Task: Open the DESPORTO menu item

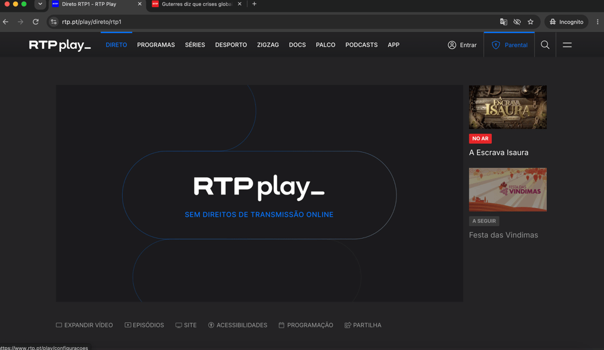Action: click(x=231, y=45)
